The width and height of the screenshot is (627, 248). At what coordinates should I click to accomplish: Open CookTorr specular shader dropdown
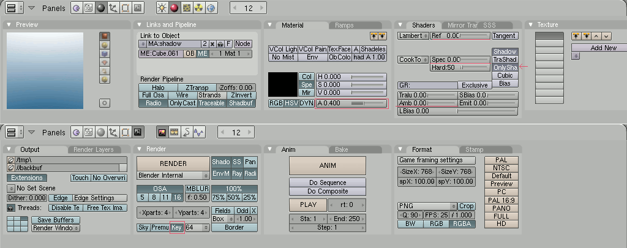click(x=413, y=59)
